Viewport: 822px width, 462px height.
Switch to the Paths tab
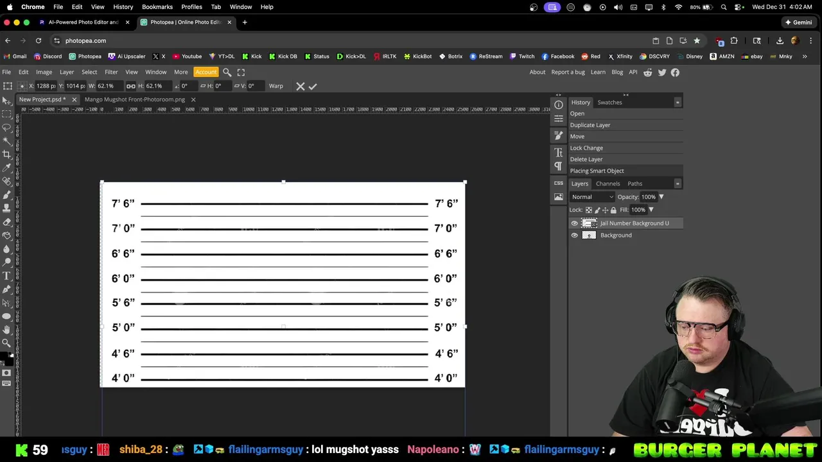pyautogui.click(x=634, y=184)
